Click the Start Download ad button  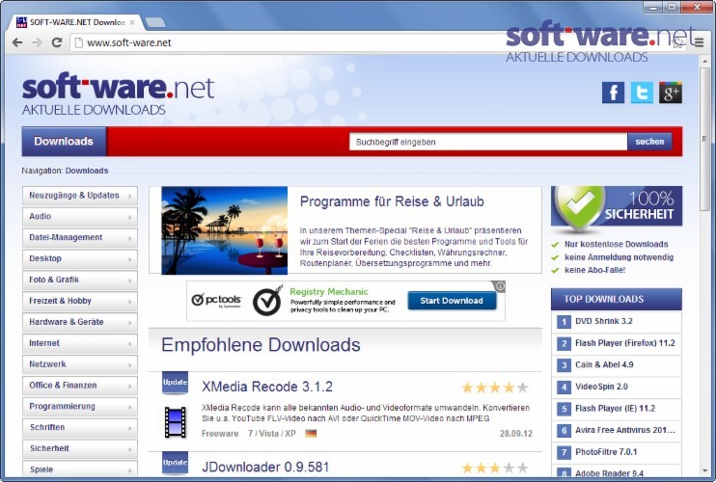452,301
